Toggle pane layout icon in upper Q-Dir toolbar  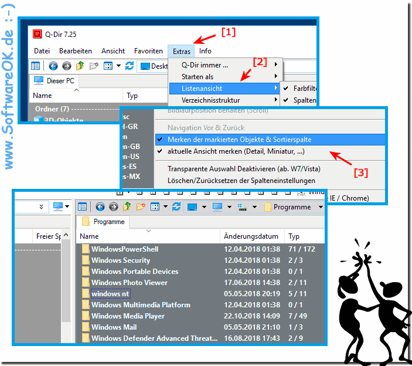pos(36,66)
